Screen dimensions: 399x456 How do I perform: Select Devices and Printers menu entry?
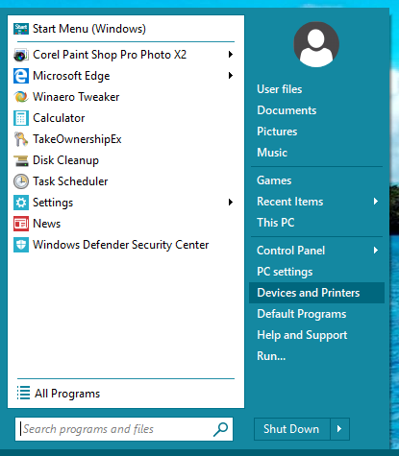pos(316,293)
